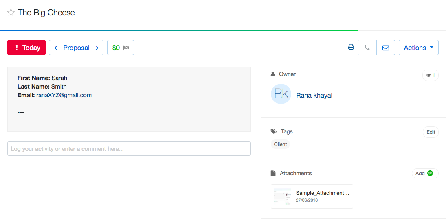Select the Client tag
This screenshot has width=446, height=222.
tap(280, 144)
